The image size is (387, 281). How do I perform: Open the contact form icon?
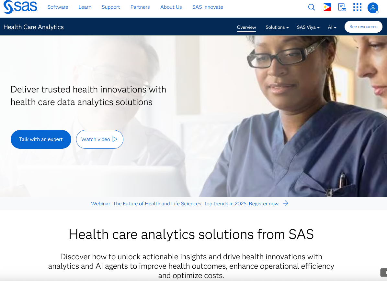(342, 7)
